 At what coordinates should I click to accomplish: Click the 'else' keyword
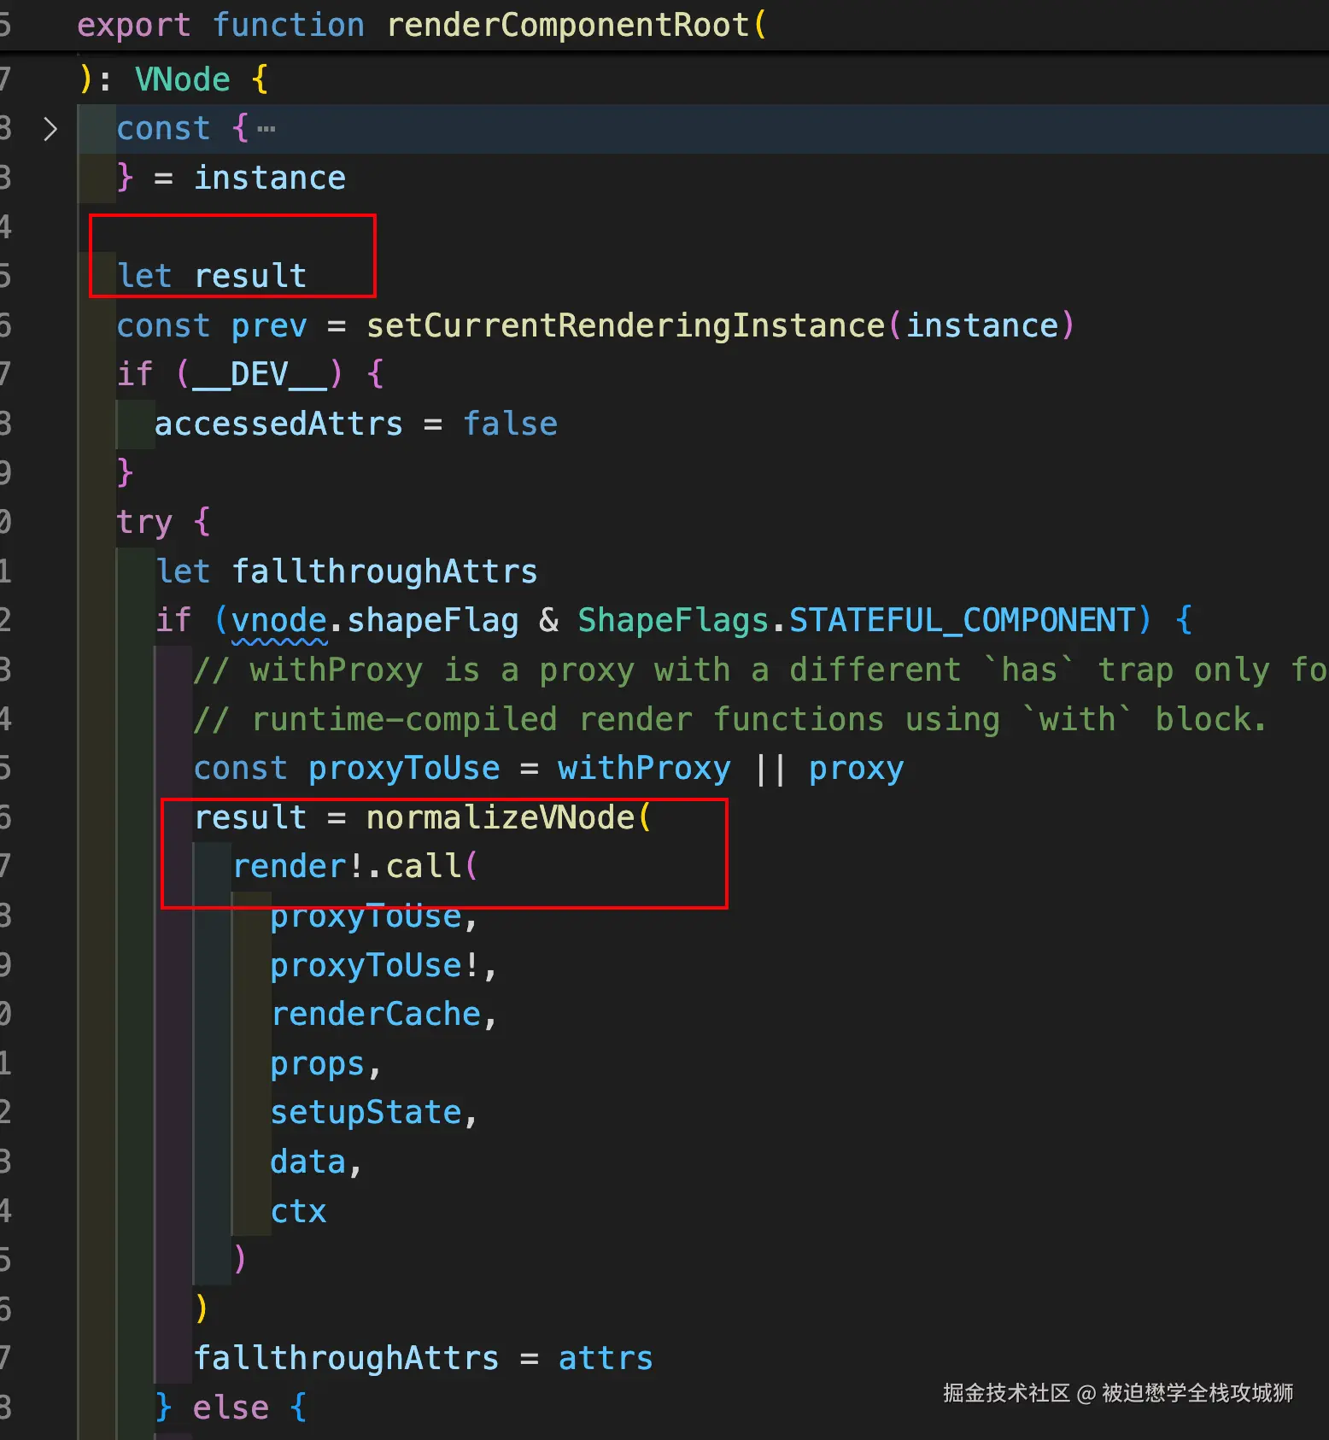[x=231, y=1408]
